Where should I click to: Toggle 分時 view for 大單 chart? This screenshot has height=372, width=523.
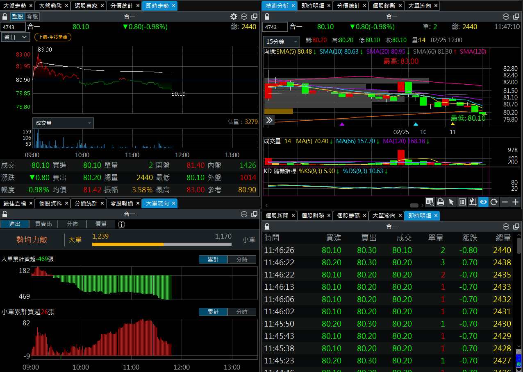(x=242, y=259)
